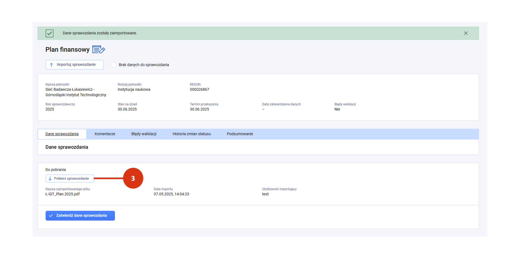This screenshot has width=520, height=258.
Task: Click the importing user value test
Action: point(265,194)
